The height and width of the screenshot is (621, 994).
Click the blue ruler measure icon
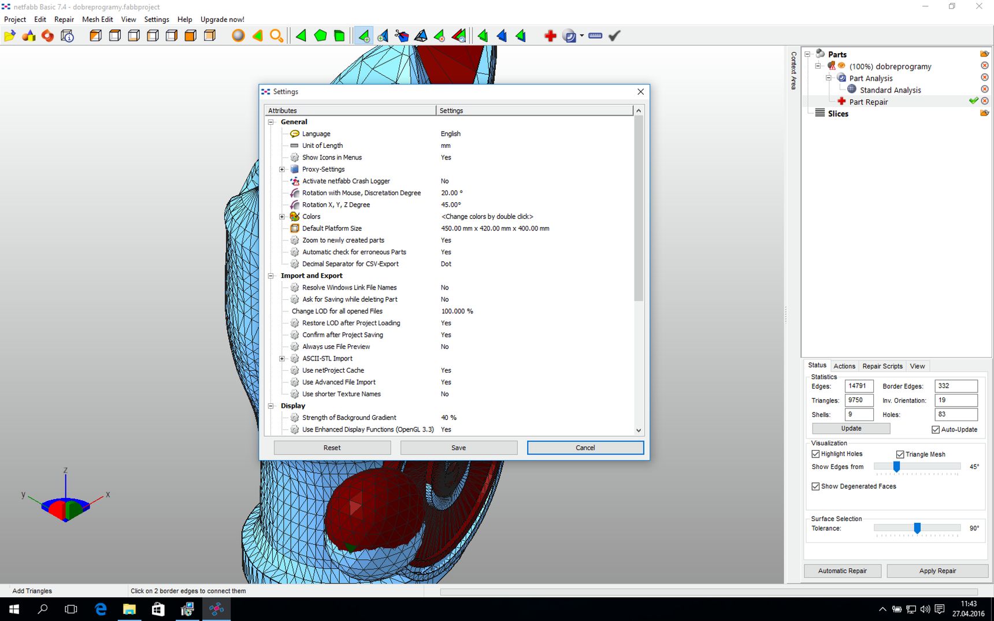click(x=595, y=36)
